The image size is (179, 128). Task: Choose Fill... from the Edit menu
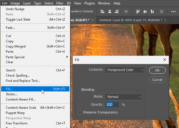[x=35, y=89]
